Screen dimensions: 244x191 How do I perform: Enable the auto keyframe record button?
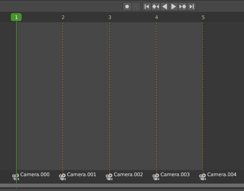[126, 6]
